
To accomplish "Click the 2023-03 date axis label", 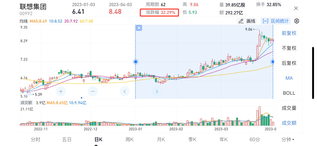I will coord(221,129).
